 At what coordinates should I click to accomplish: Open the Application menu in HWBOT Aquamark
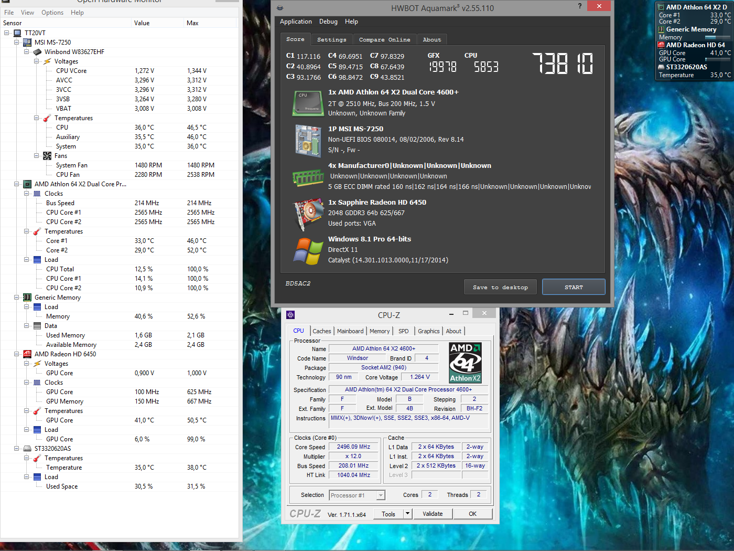click(x=296, y=22)
